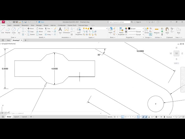Expand the Layers panel
Image resolution: width=185 pixels, height=139 pixels.
(91, 37)
